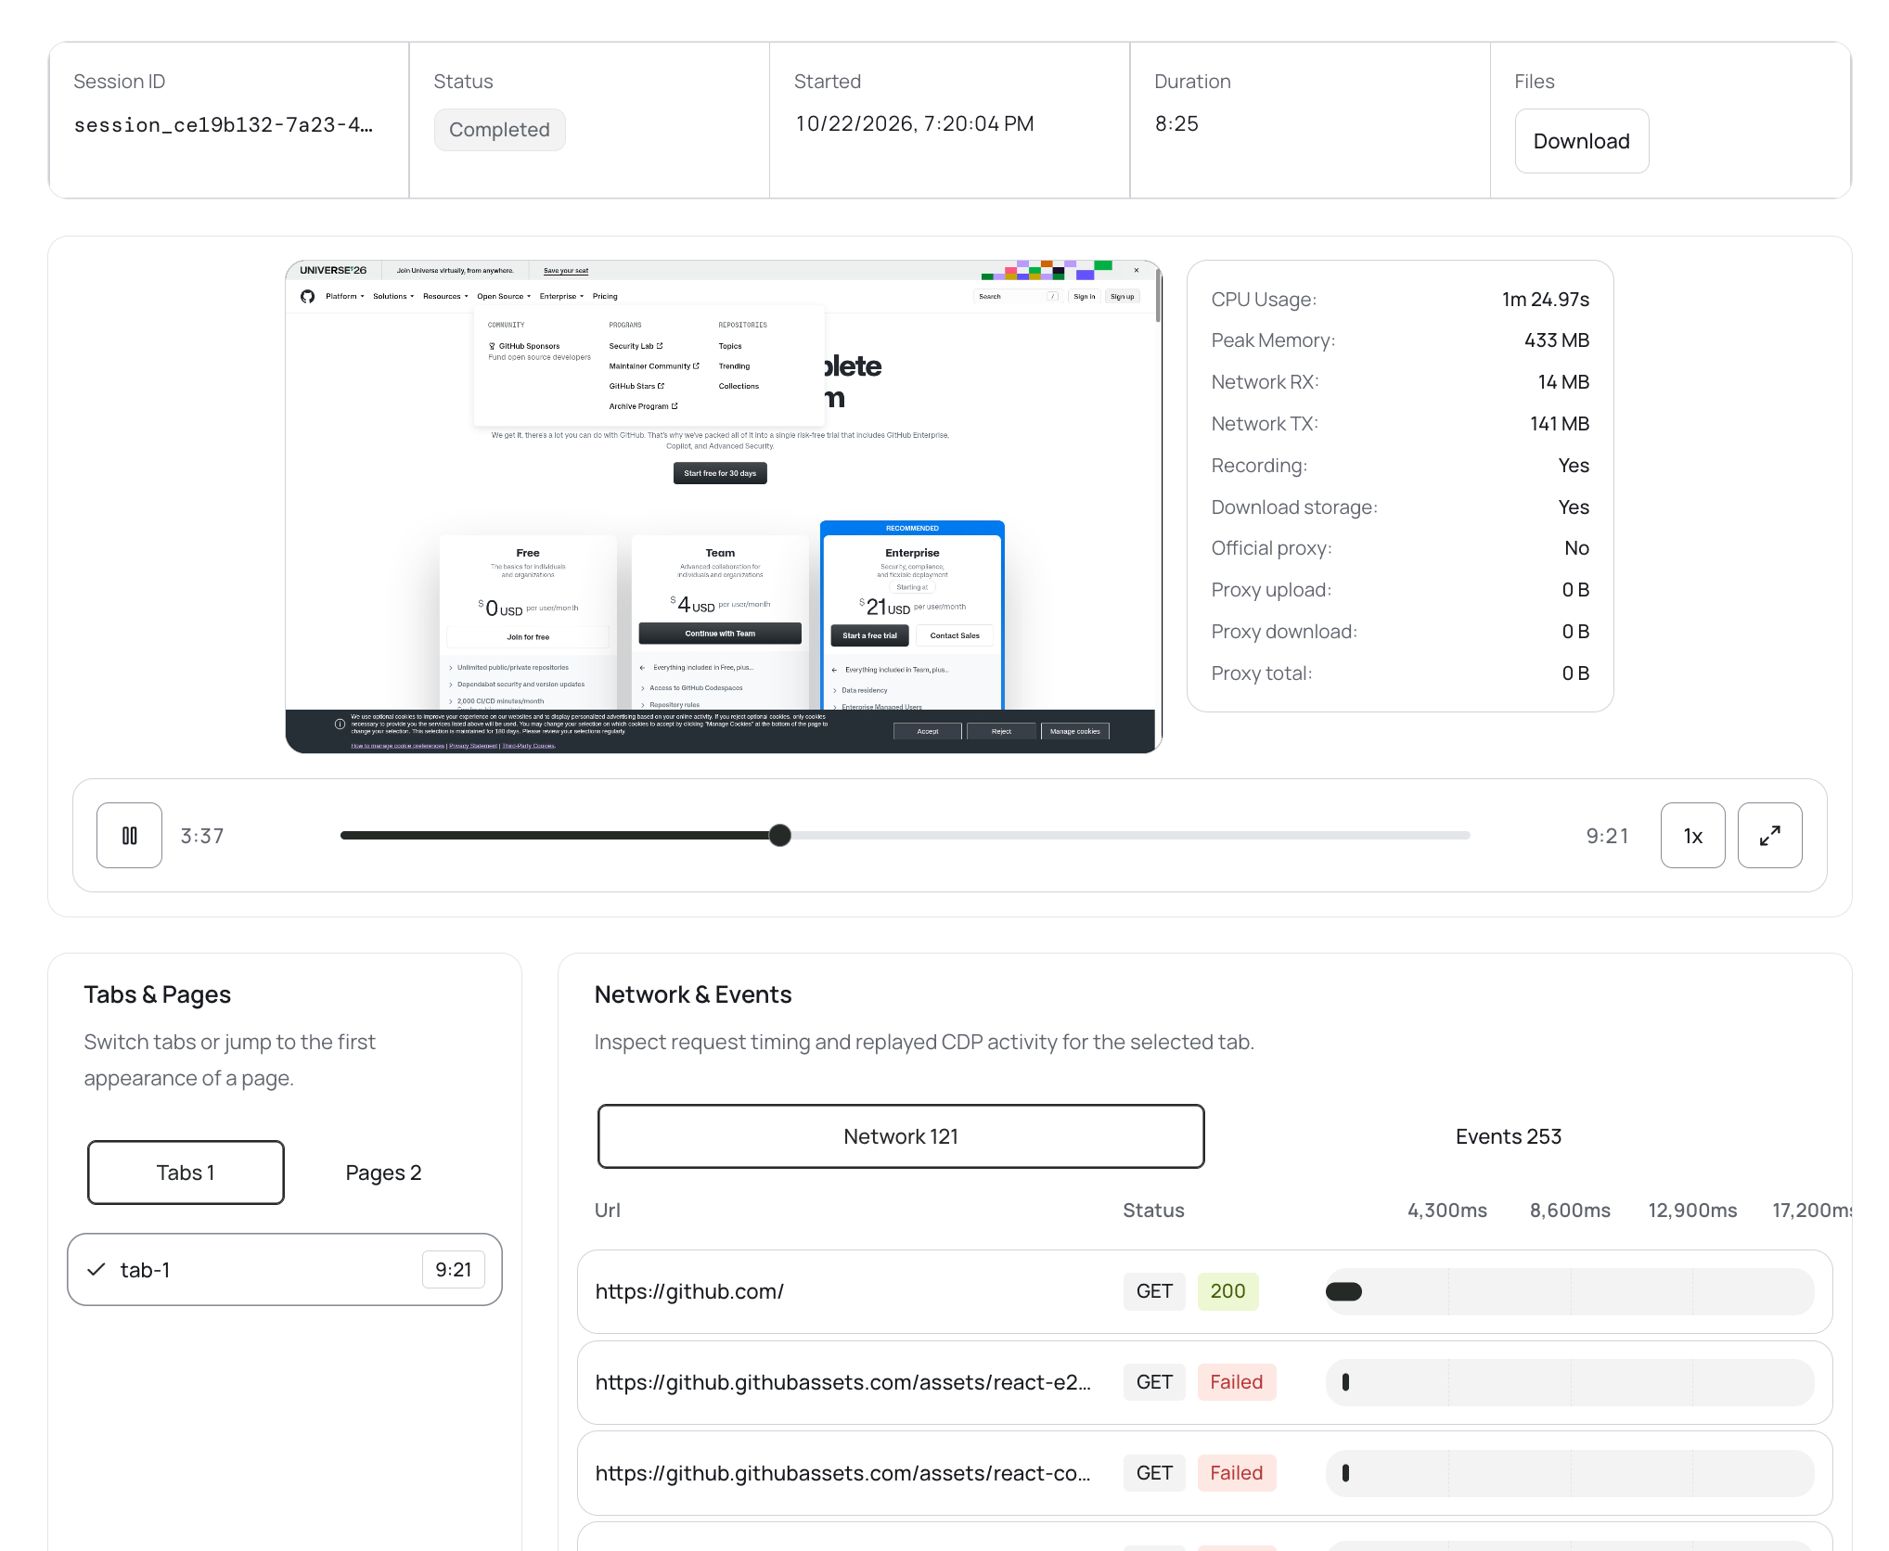Click Accept on the replay cookie banner
Image resolution: width=1889 pixels, height=1551 pixels.
[928, 731]
